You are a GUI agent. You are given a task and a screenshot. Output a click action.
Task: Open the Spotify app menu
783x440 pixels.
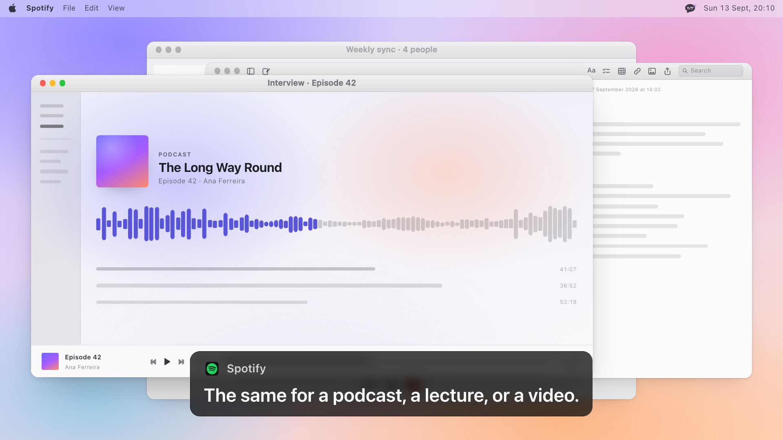pos(40,8)
